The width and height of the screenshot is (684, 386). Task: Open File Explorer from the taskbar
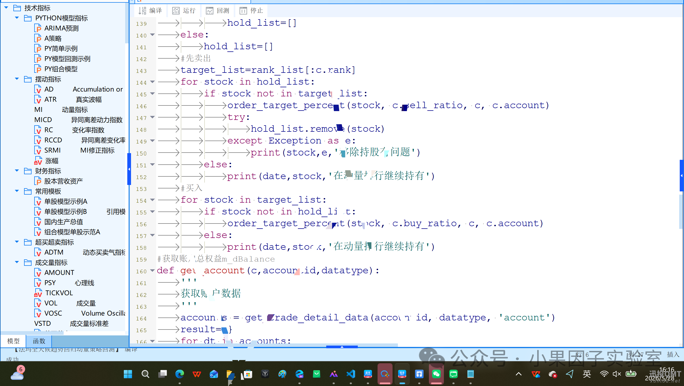click(230, 374)
